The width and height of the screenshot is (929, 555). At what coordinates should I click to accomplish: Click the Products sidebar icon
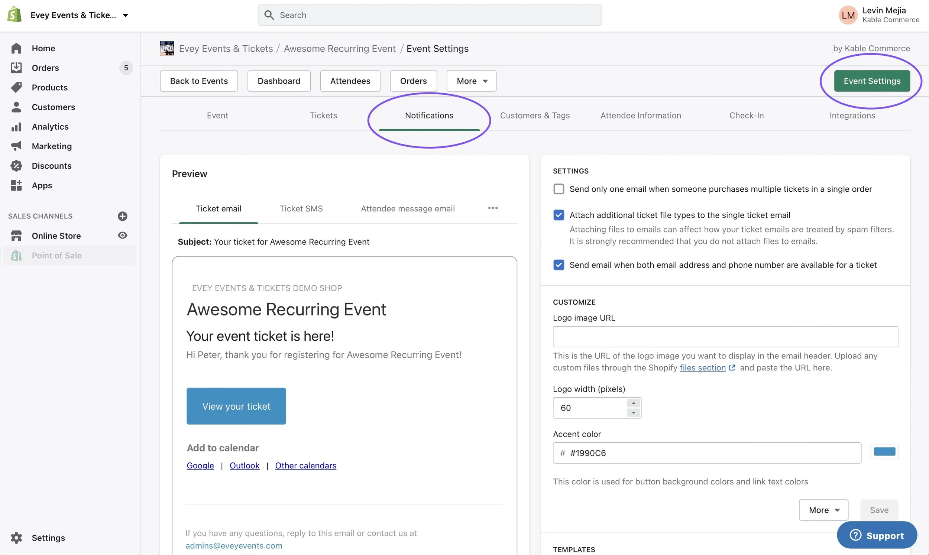tap(16, 87)
